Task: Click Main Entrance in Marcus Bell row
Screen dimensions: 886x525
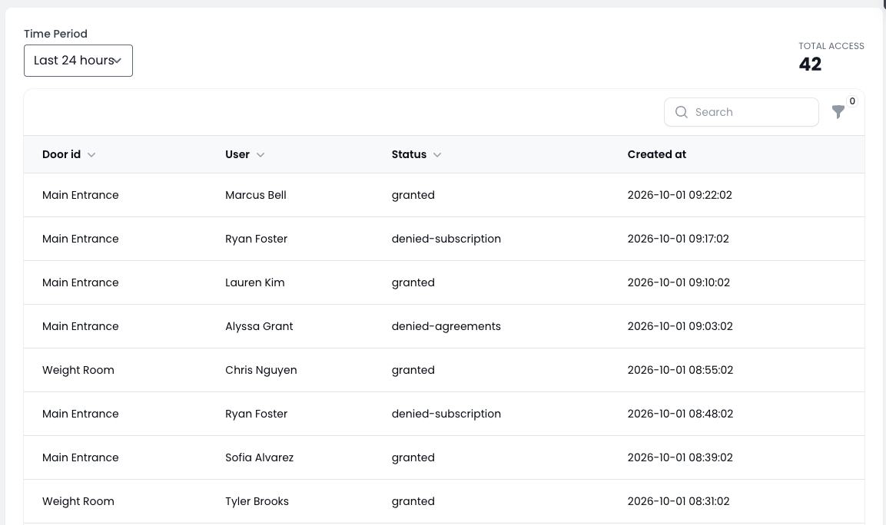Action: click(80, 195)
